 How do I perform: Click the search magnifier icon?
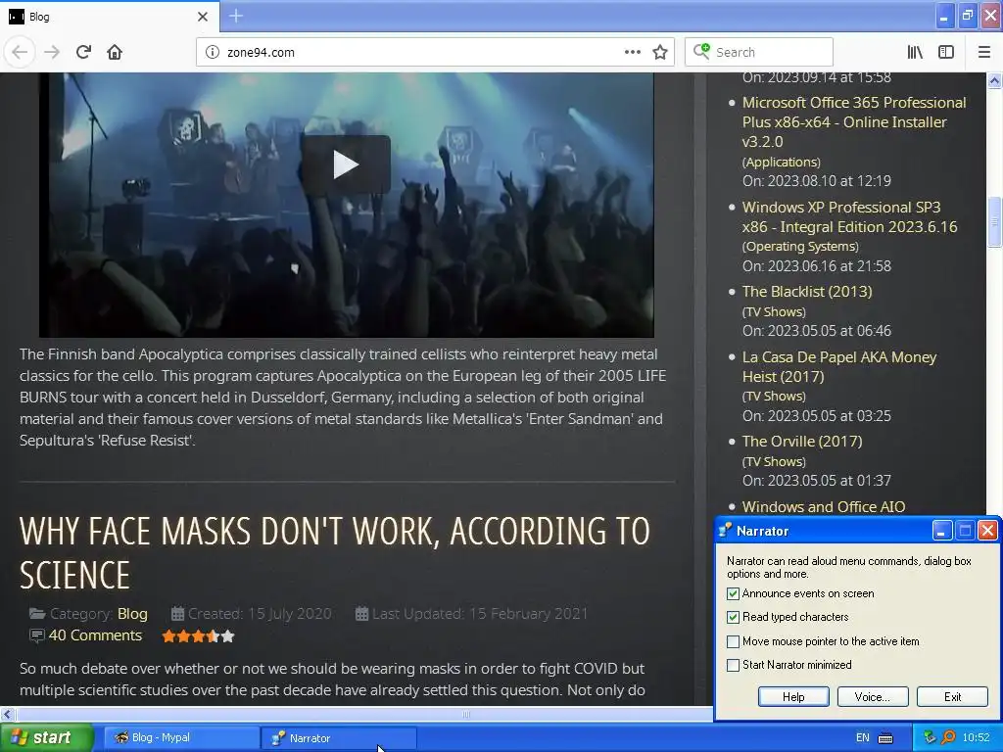tap(701, 51)
